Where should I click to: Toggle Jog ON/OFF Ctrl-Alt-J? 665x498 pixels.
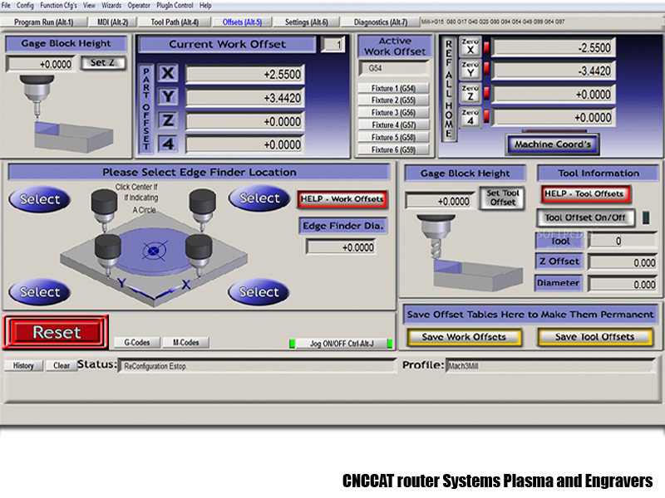[x=341, y=343]
